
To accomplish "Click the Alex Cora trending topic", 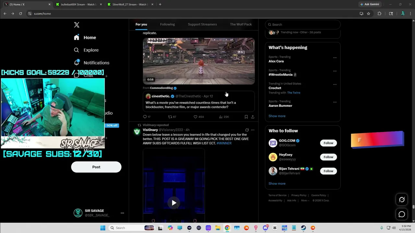I will [x=276, y=61].
